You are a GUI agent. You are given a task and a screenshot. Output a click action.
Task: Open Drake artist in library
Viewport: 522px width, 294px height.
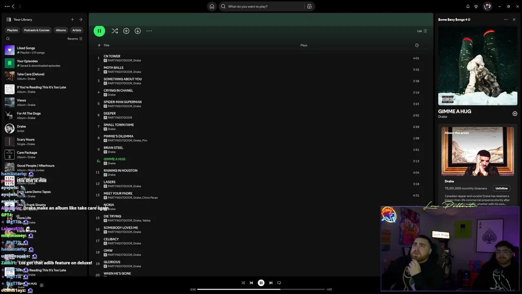pos(44,129)
